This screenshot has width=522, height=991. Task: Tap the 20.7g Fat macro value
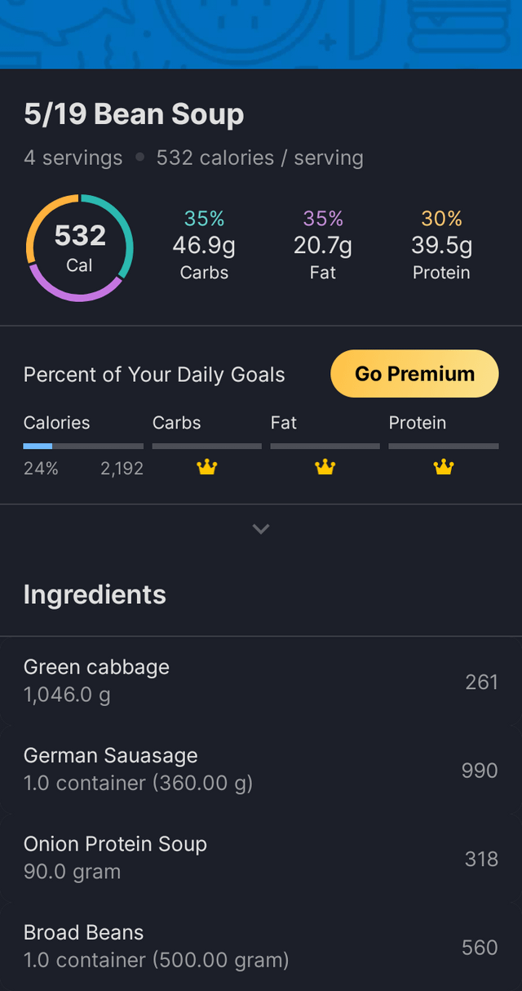point(323,245)
